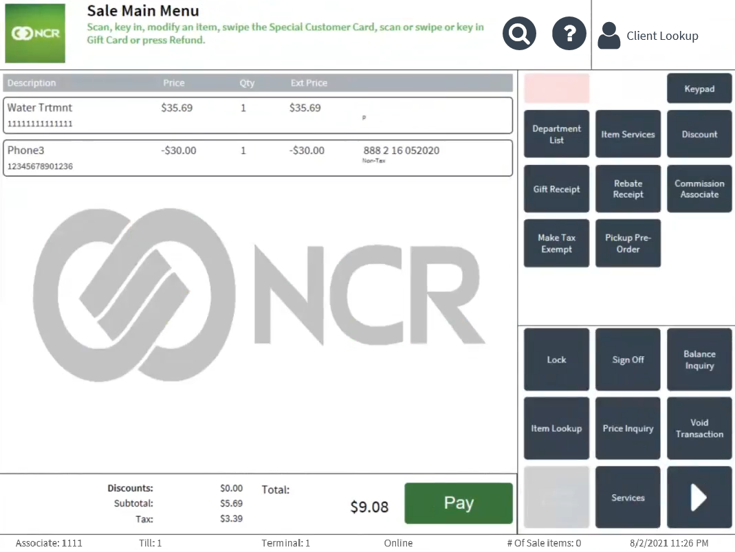
Task: Click the Price column header
Action: tap(173, 83)
